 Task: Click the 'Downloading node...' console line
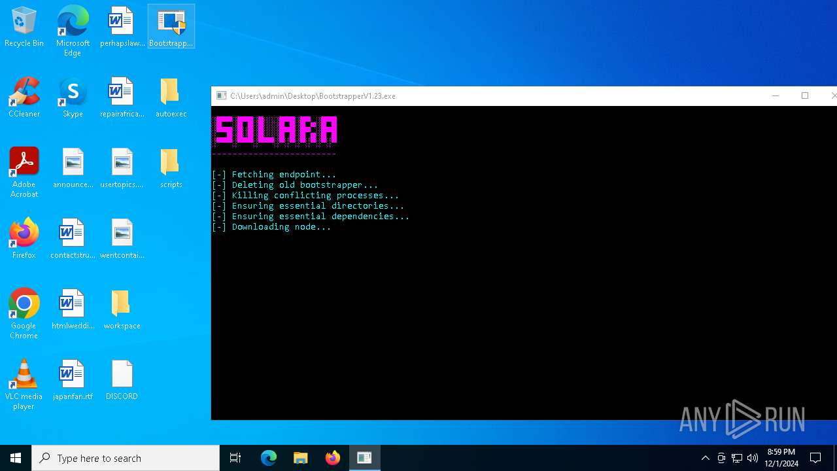point(271,227)
